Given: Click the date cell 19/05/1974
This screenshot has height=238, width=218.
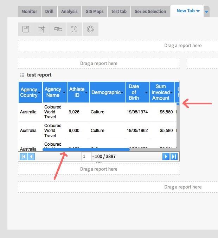Looking at the screenshot, I should [x=137, y=112].
